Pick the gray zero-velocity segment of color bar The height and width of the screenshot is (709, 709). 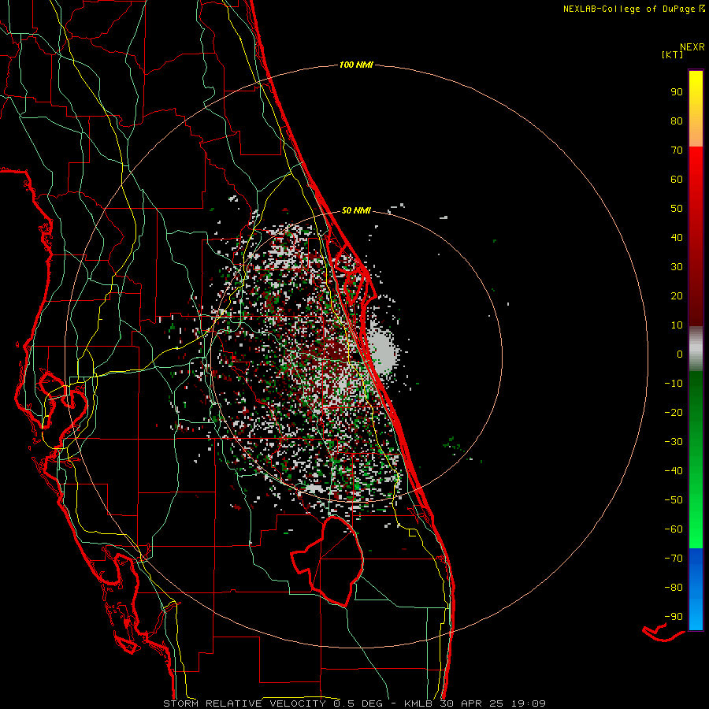pos(696,349)
